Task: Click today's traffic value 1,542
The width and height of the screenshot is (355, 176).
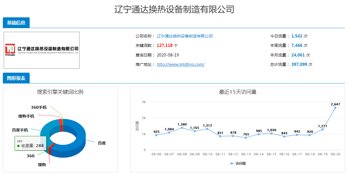Action: coord(297,36)
